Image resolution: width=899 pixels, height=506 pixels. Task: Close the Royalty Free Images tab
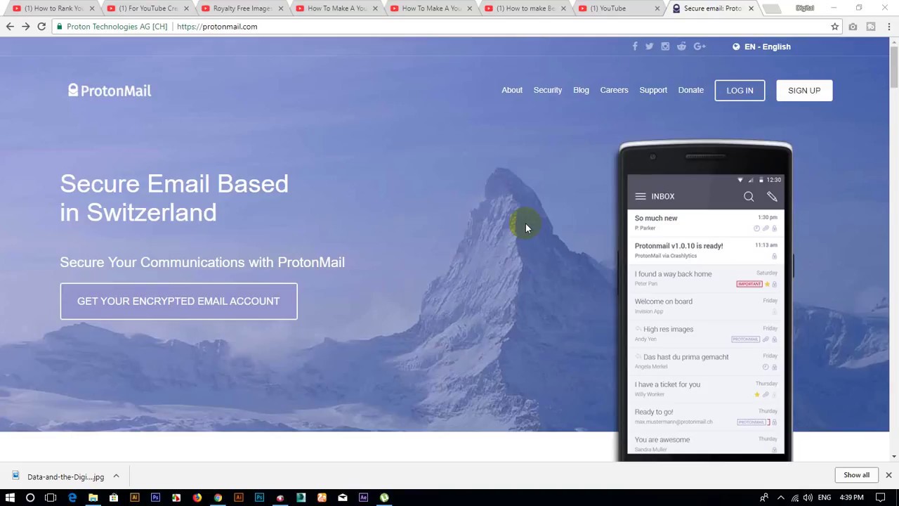pos(280,8)
